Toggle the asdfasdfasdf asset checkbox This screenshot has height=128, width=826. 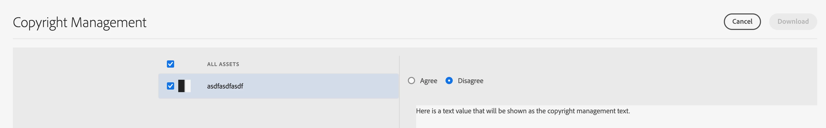(170, 86)
